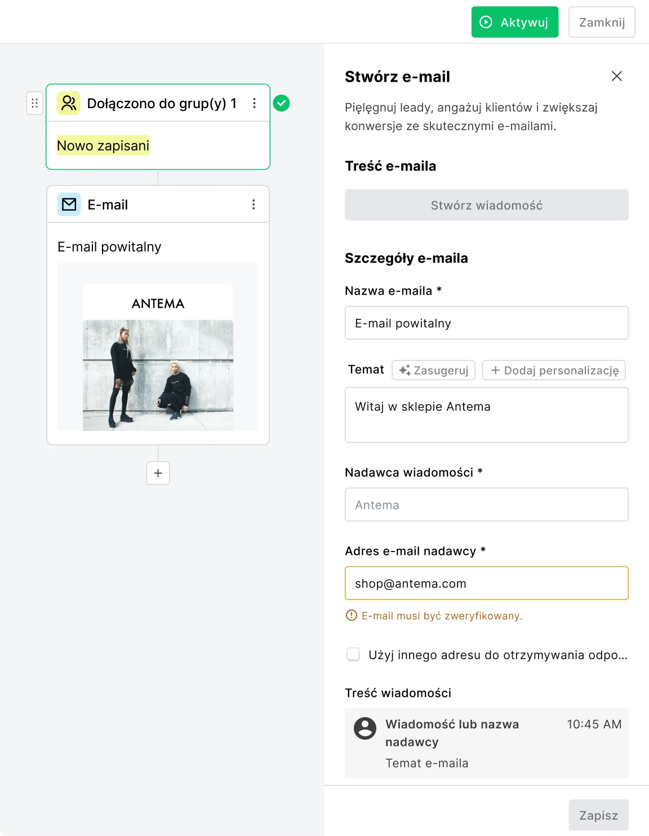Click Zasugeruj to suggest a subject

coord(433,370)
